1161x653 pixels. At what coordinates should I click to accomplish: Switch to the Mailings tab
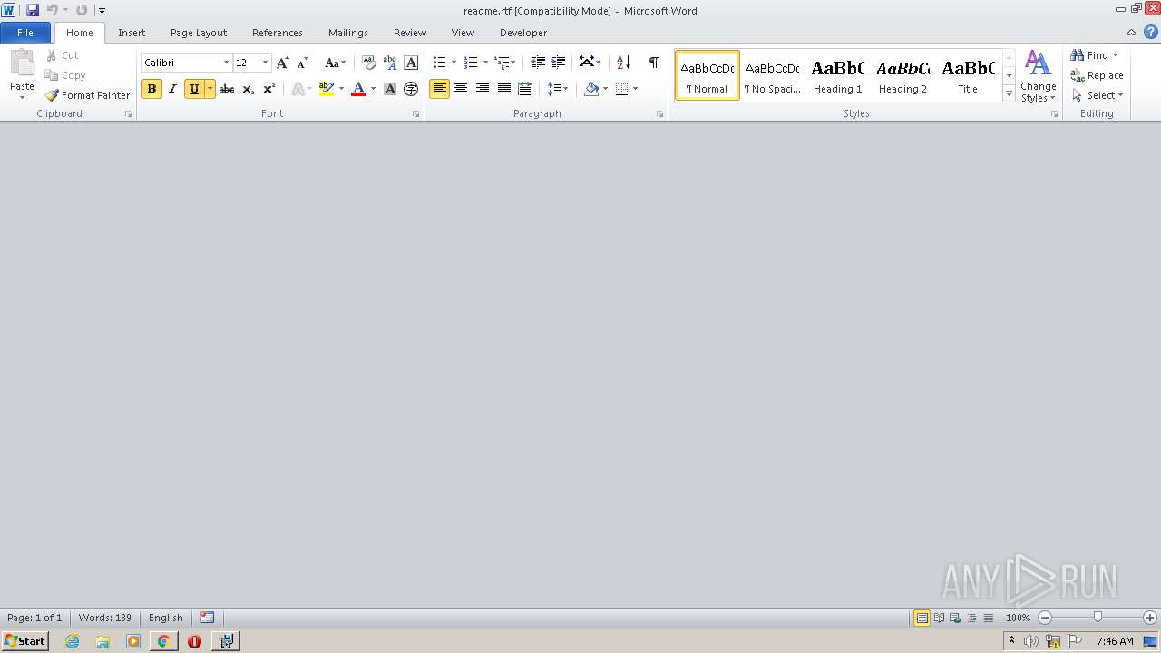(348, 33)
